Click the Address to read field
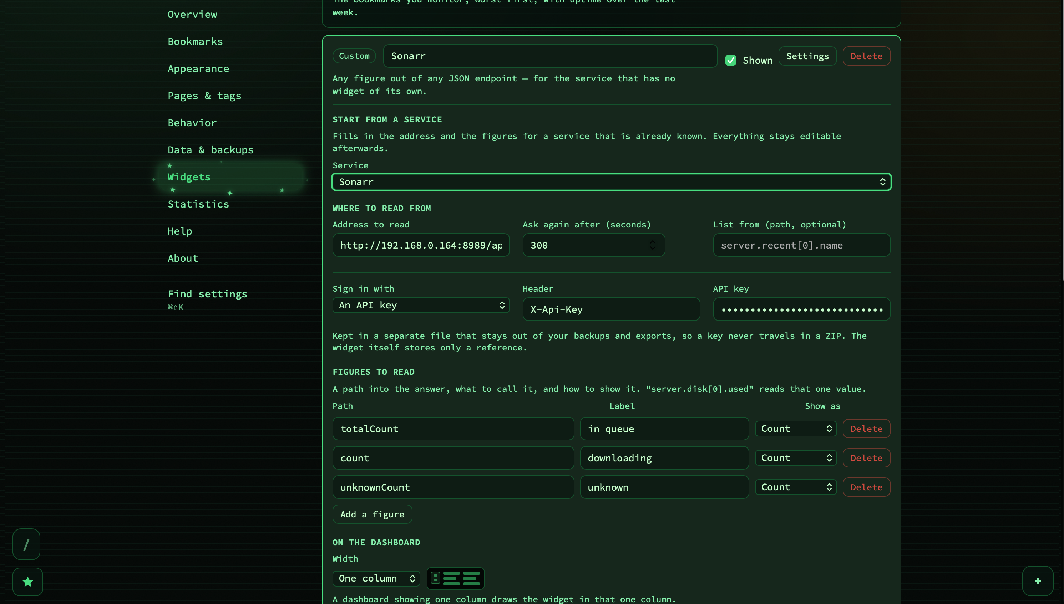1064x604 pixels. [421, 245]
